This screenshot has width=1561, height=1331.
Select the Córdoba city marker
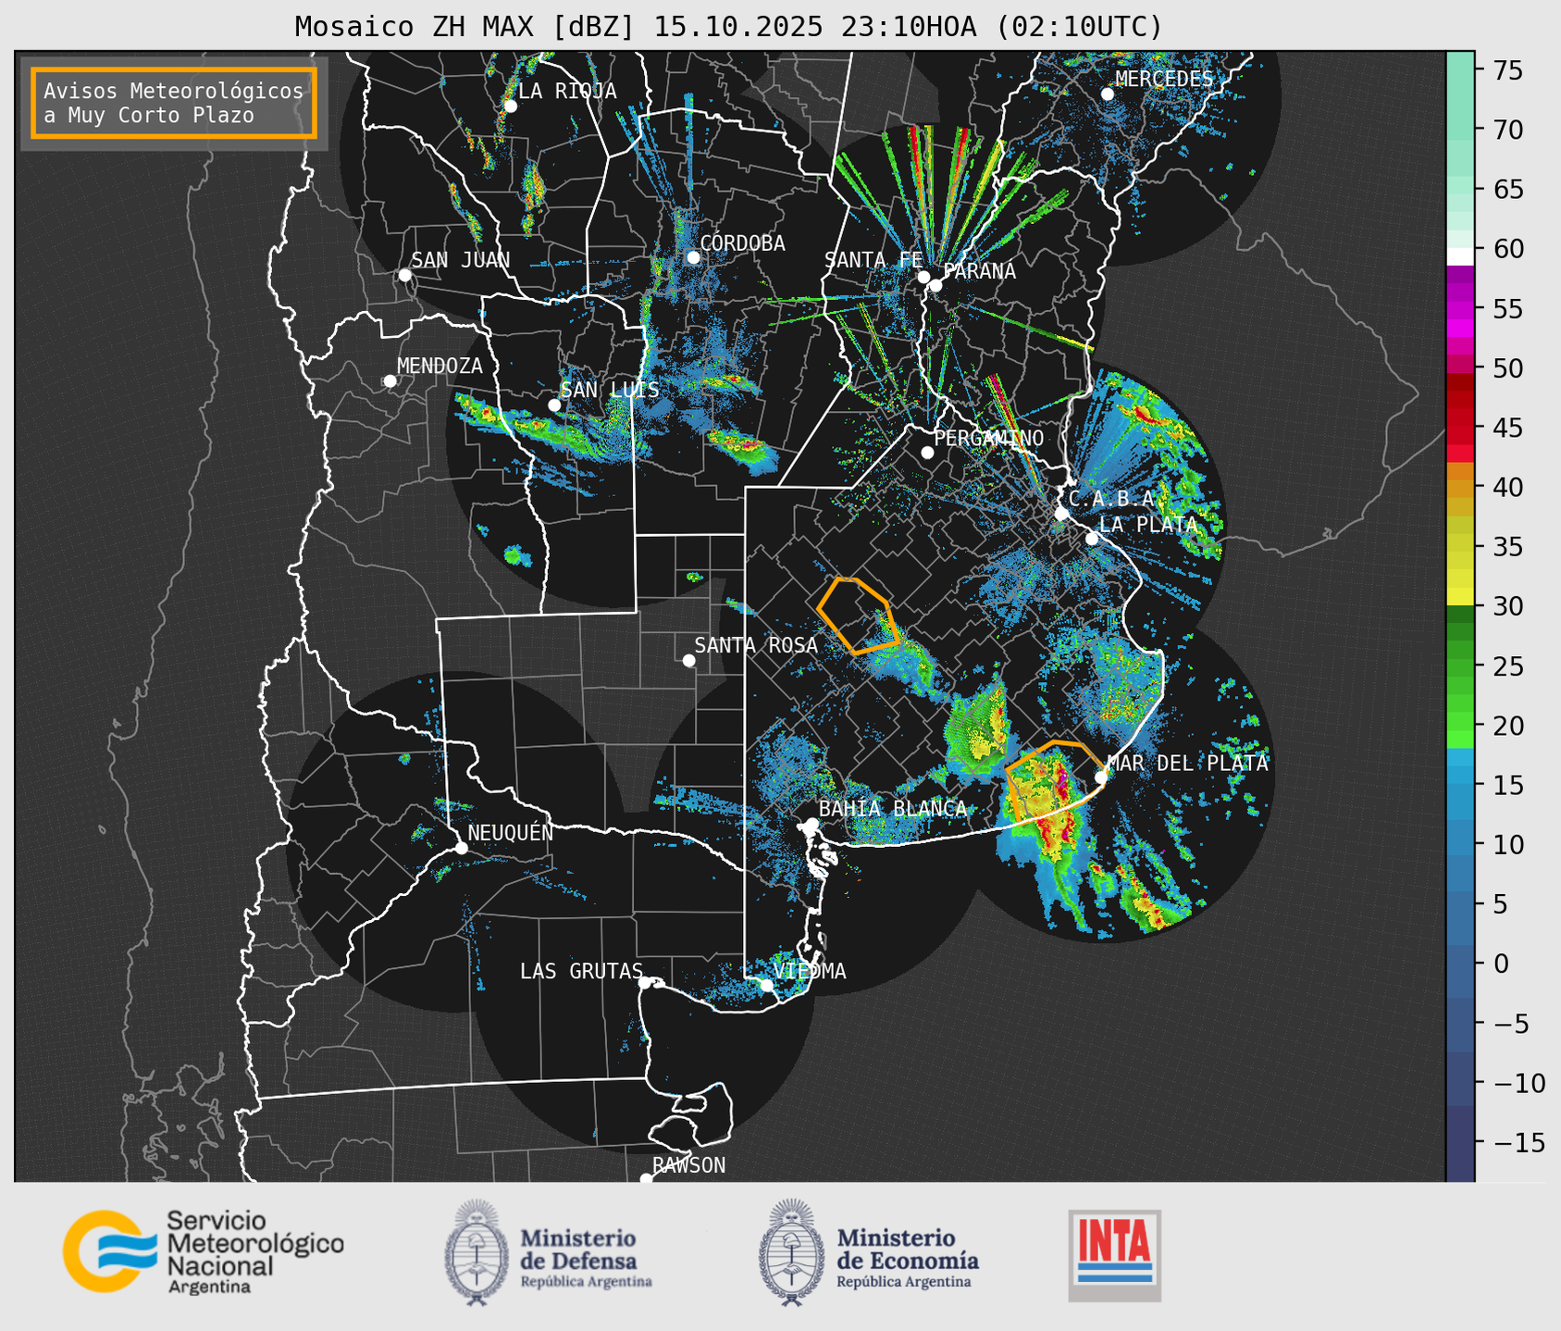point(693,257)
